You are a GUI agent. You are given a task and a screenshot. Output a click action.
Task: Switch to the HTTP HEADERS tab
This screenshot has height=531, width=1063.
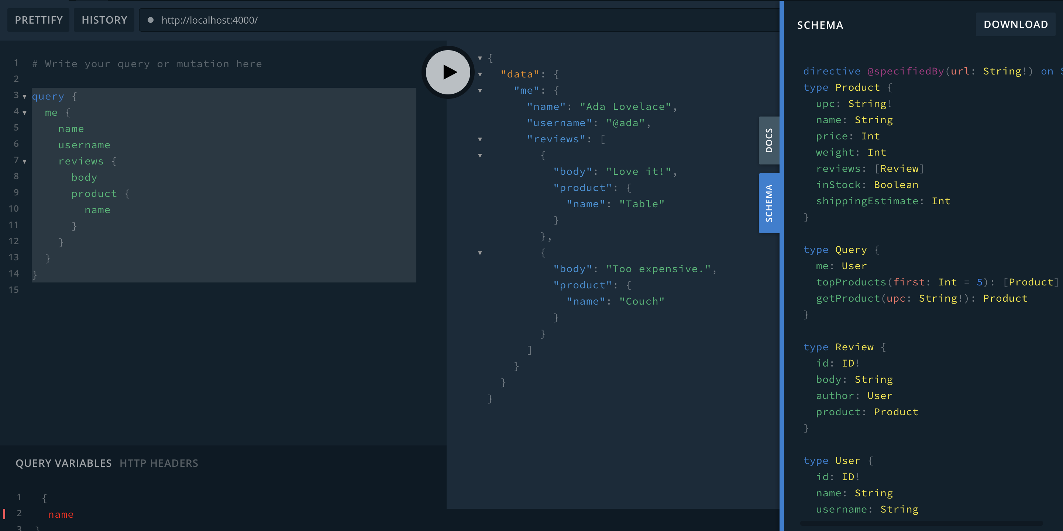point(159,463)
